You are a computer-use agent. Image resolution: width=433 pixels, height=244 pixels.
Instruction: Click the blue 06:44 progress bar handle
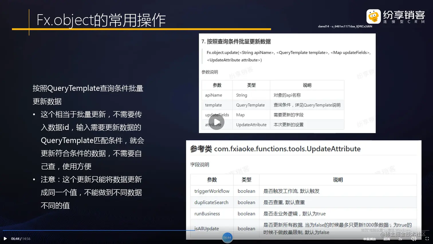pos(227,238)
